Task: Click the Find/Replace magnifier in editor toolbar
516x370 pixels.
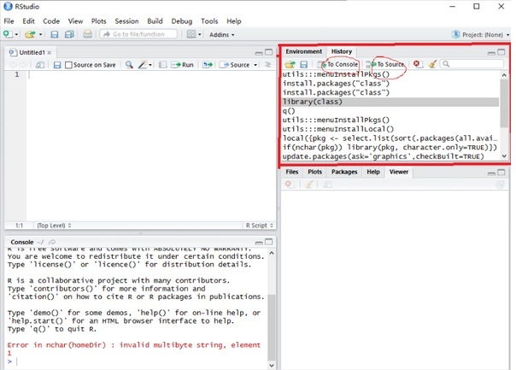Action: click(x=129, y=65)
